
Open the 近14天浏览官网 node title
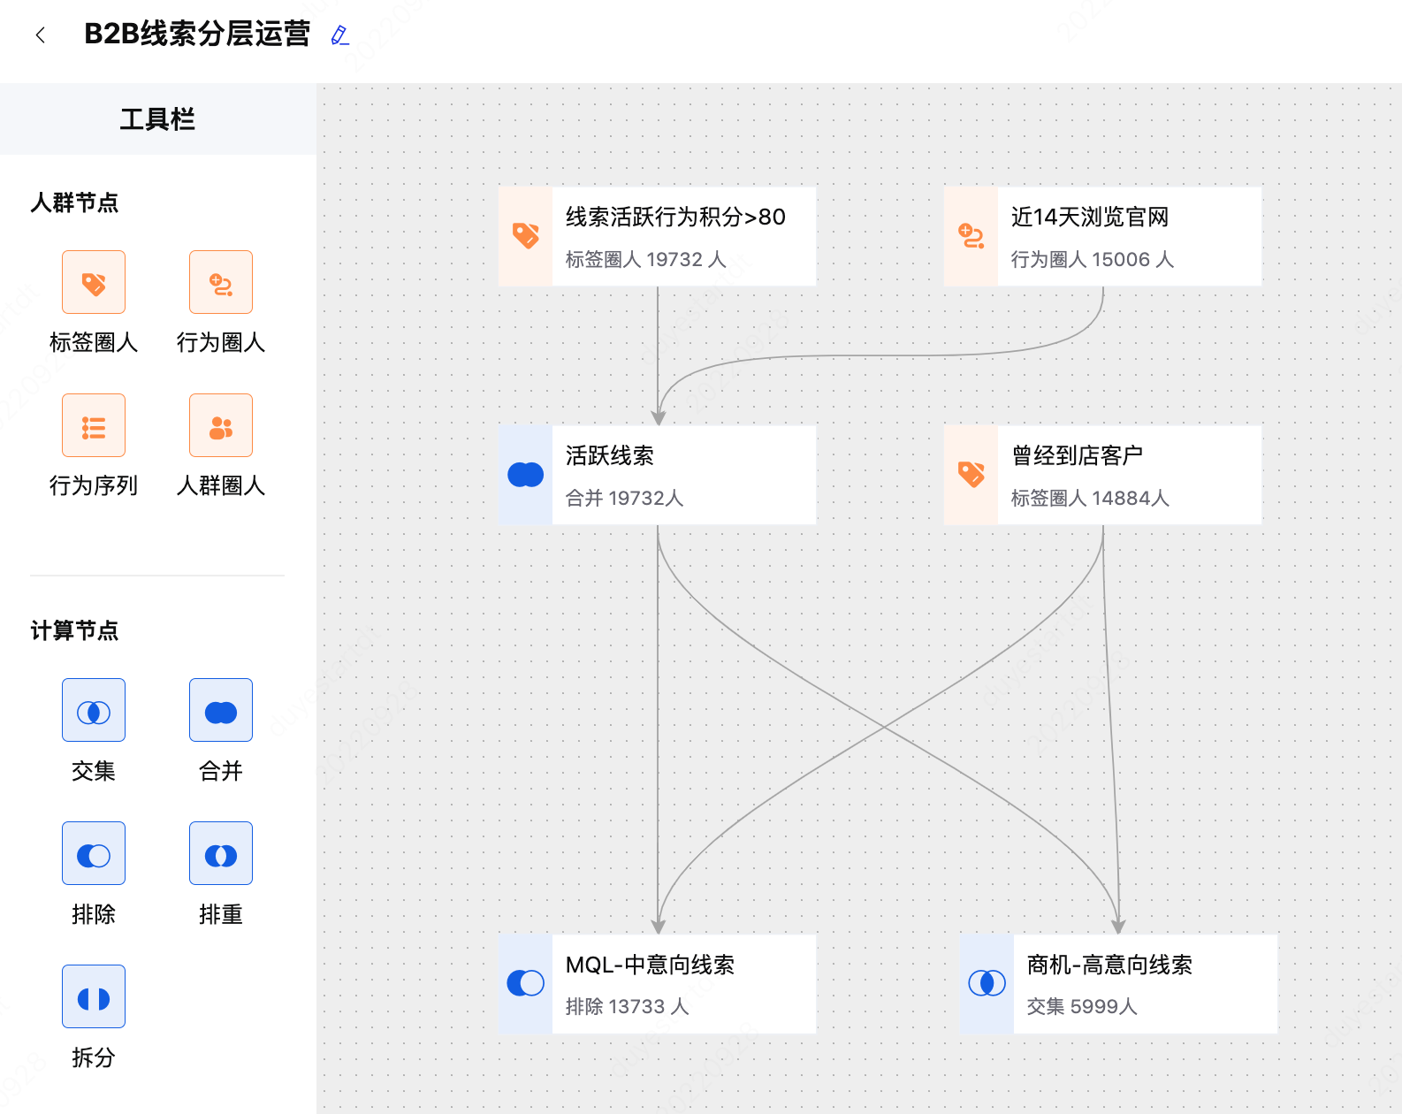pyautogui.click(x=1090, y=217)
